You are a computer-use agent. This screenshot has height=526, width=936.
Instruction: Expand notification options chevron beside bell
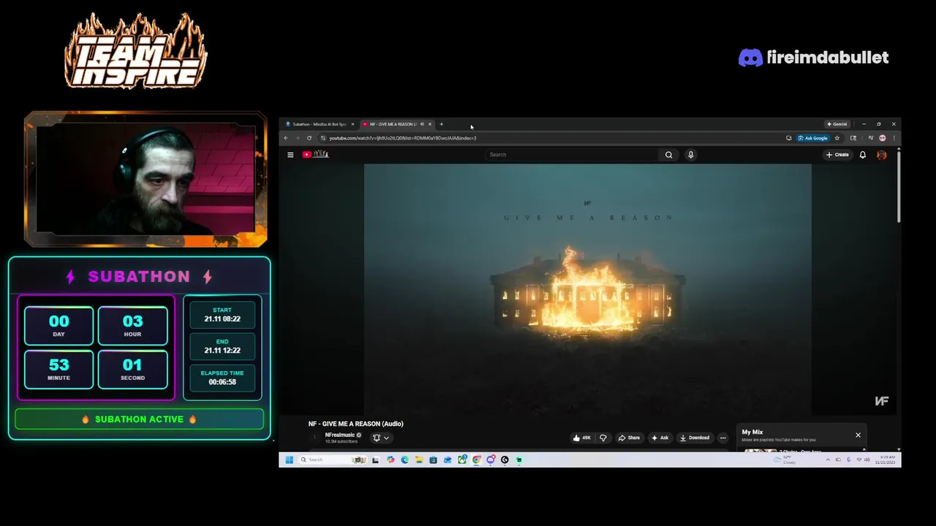coord(386,438)
